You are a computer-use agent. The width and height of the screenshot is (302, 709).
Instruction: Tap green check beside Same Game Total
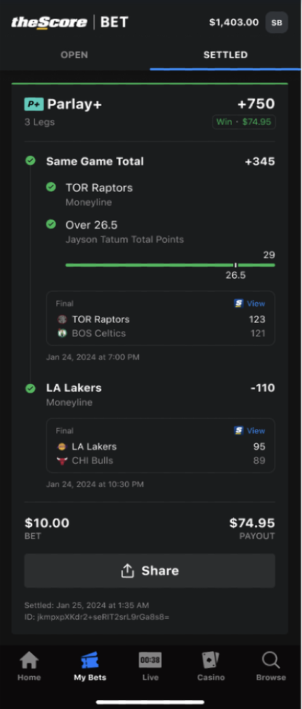pos(30,161)
